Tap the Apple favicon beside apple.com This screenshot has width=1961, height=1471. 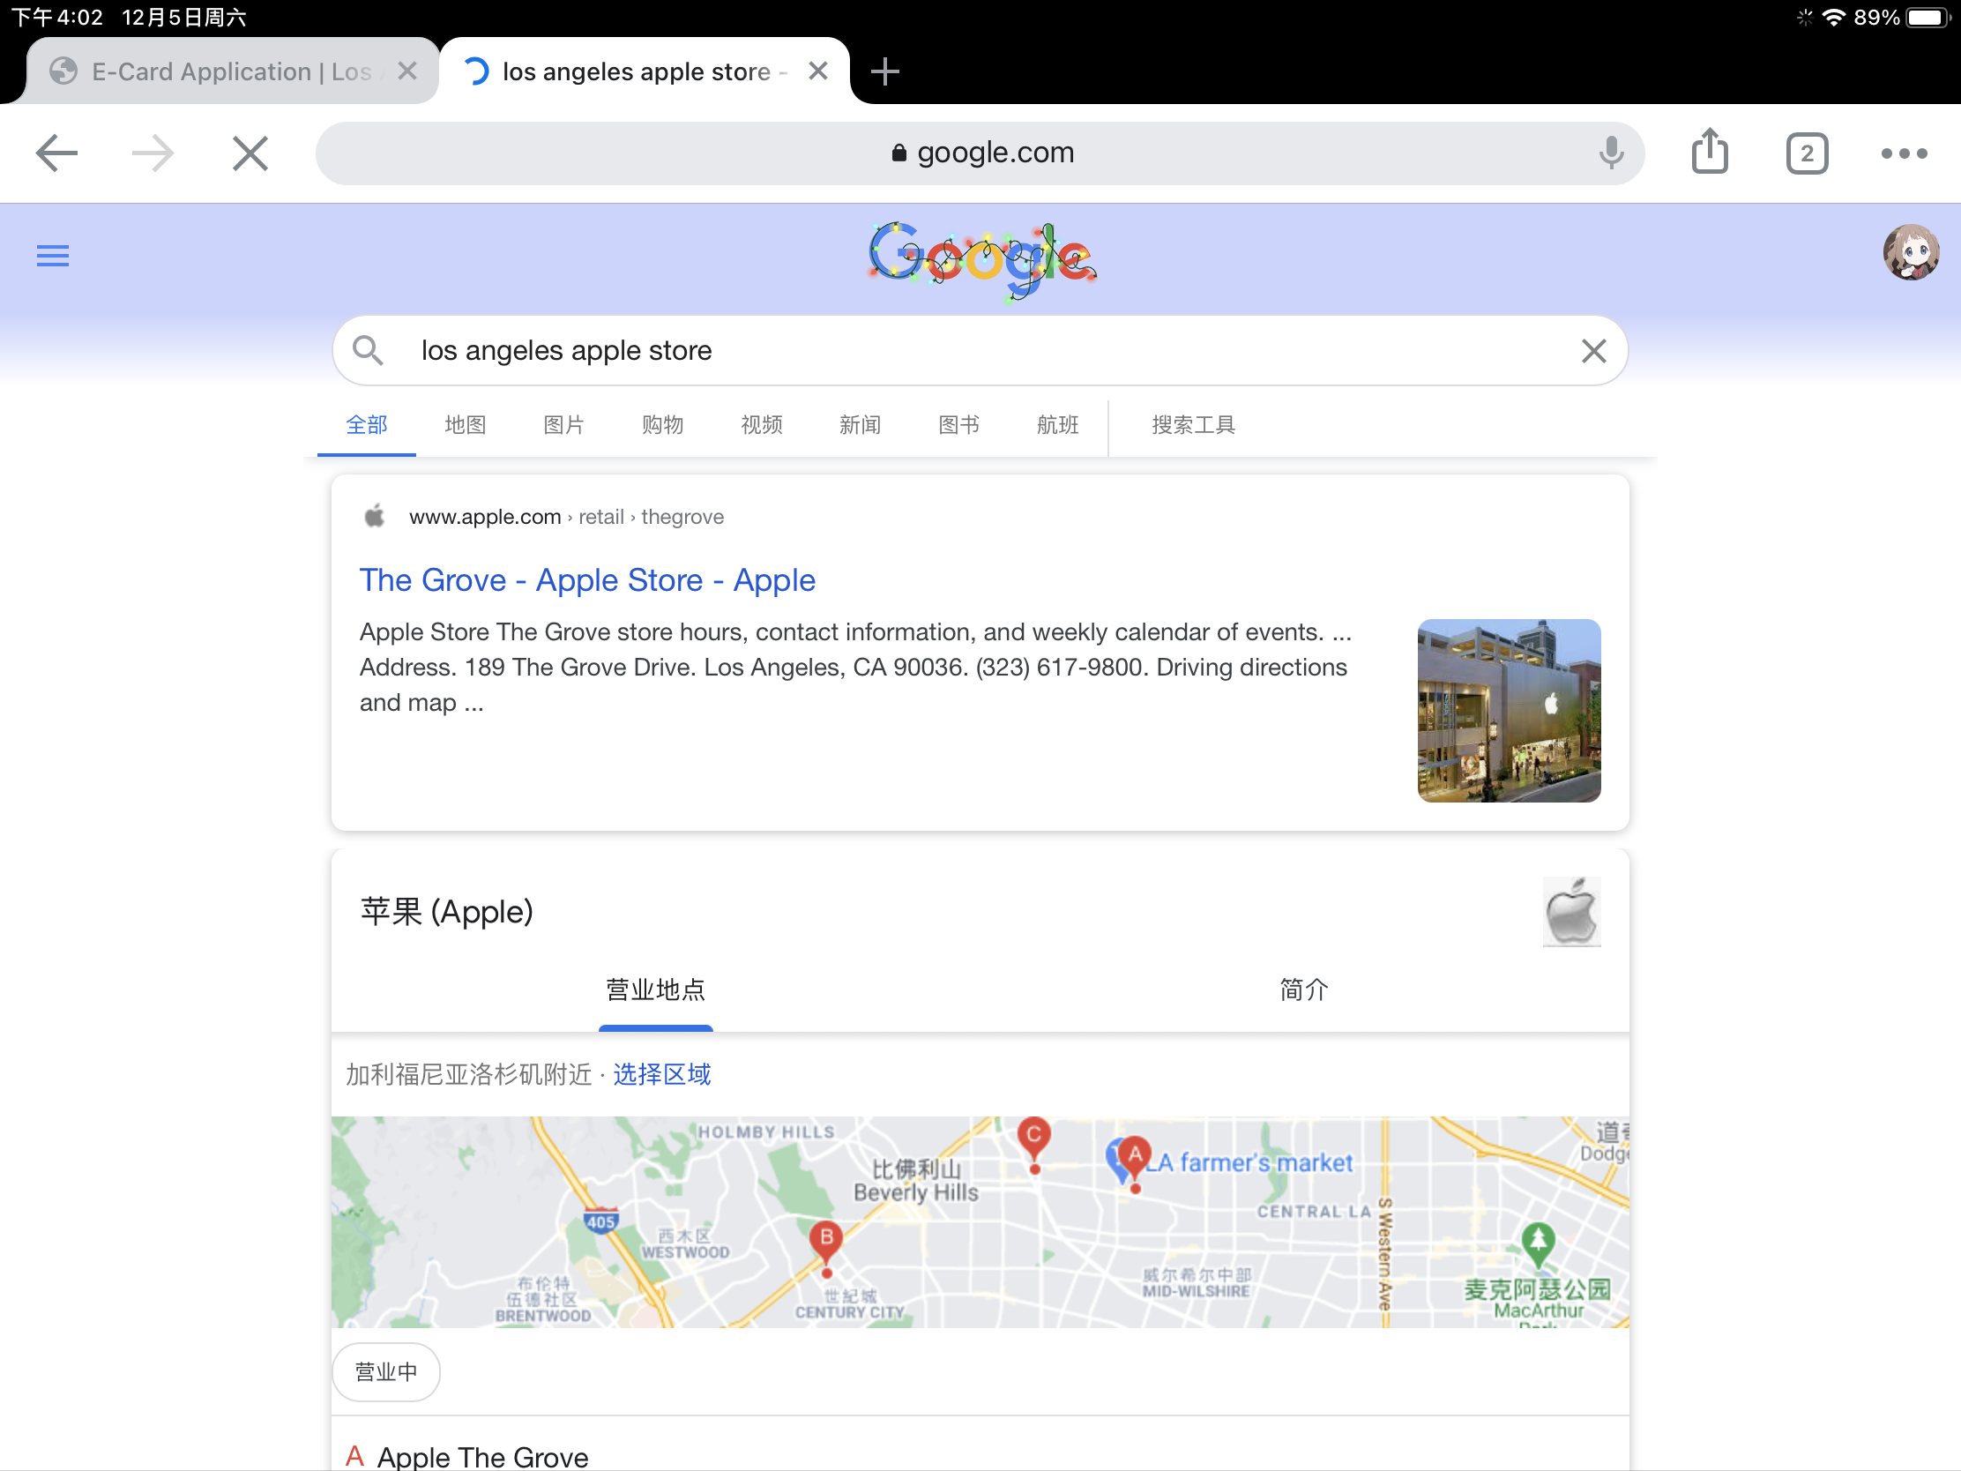point(375,516)
